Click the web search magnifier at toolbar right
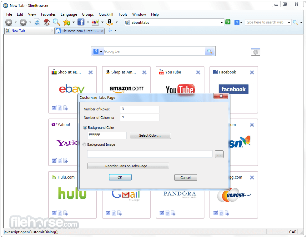Screen dimensions: 307x238 (x=295, y=22)
